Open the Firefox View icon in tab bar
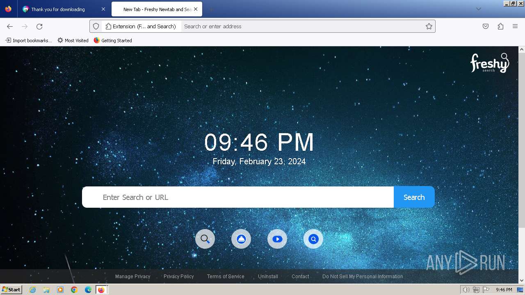Viewport: 525px width, 295px height. (x=8, y=9)
